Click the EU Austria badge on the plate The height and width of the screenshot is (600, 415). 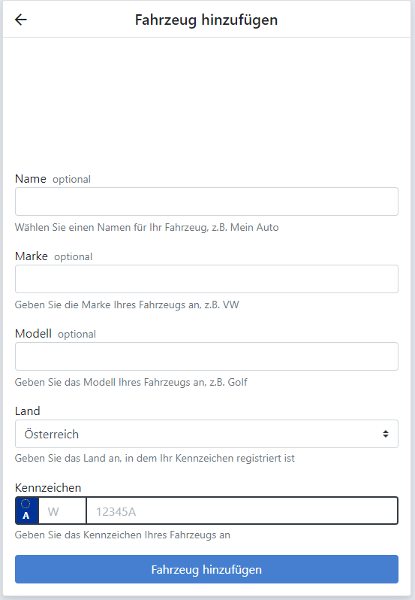pyautogui.click(x=27, y=511)
